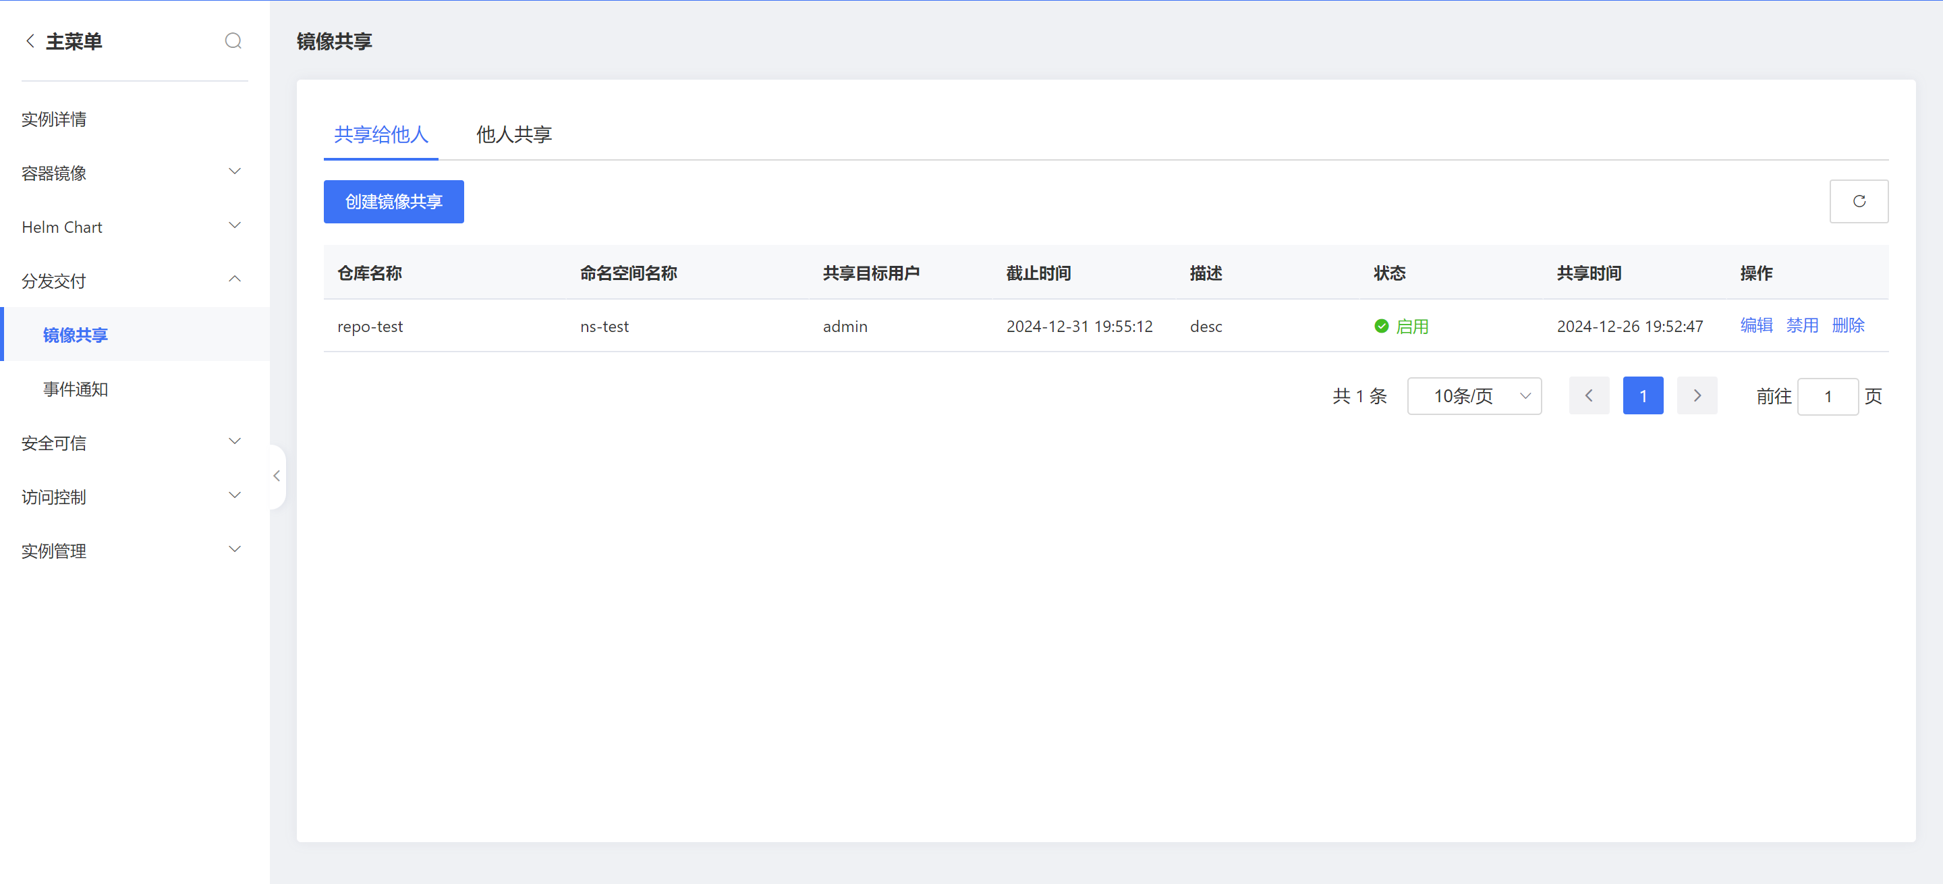Click the green 启用 status icon
Viewport: 1943px width, 884px height.
(x=1381, y=326)
